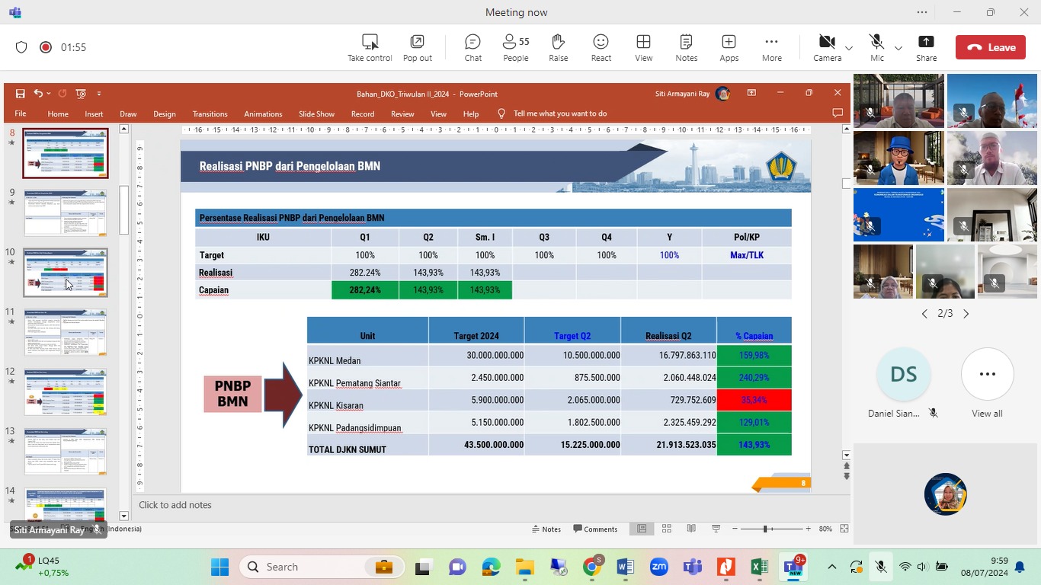Click the Share screen icon
The height and width of the screenshot is (585, 1041).
pyautogui.click(x=926, y=47)
